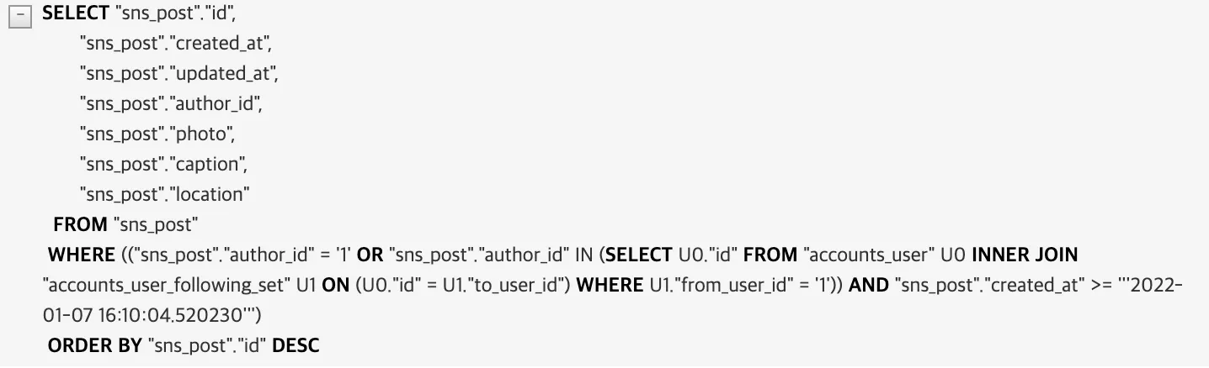
Task: Click the "sns_post"."created_at" column line
Action: 175,43
